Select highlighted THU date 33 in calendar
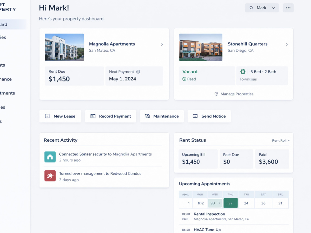Screen dimensions: 311x233 [230, 203]
